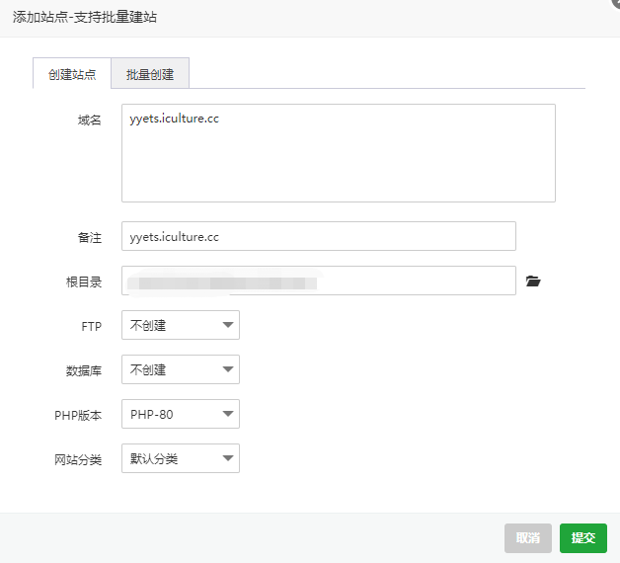620x563 pixels.
Task: Expand the PHP版本 dropdown showing PHP-80
Action: click(x=180, y=414)
